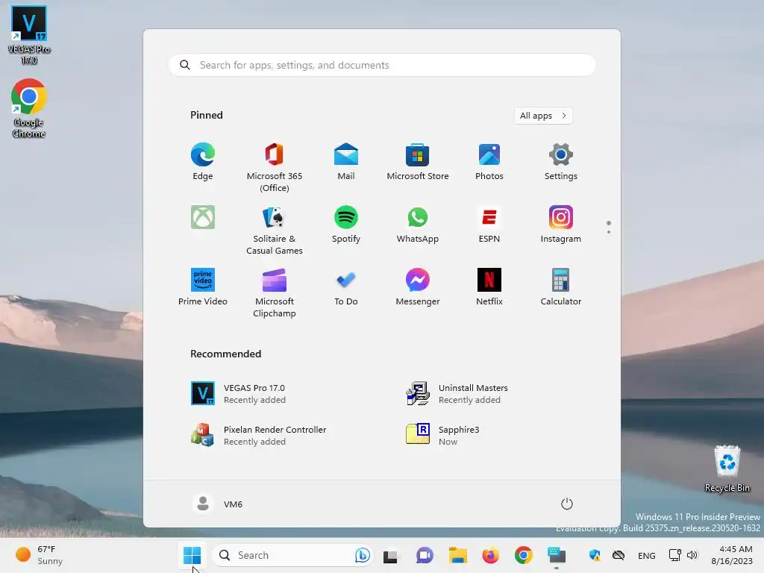Click the OneDrive cloud tray icon
This screenshot has height=573, width=764.
tap(619, 555)
